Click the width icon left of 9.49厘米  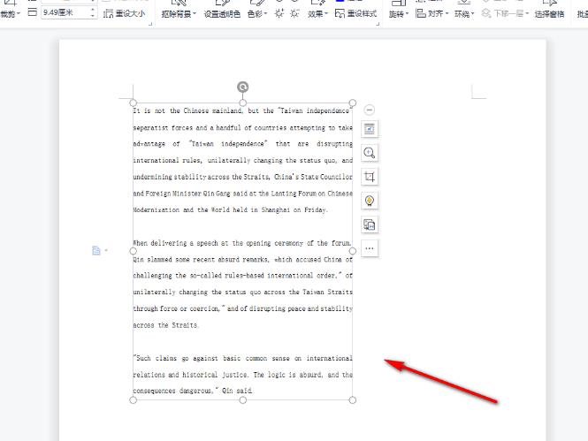point(33,12)
